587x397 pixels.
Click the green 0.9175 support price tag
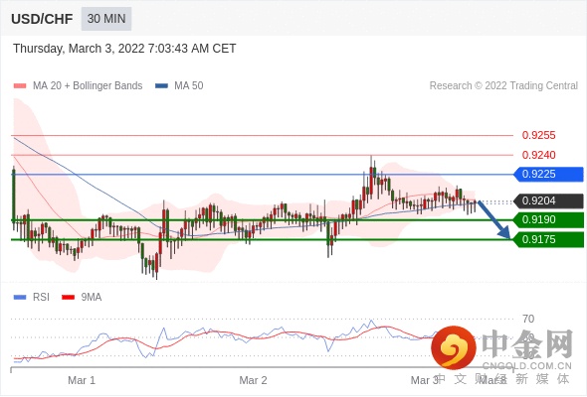point(548,239)
